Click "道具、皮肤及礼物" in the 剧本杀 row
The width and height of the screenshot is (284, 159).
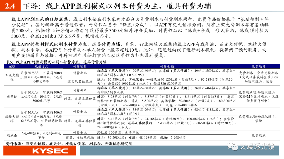click(x=80, y=138)
